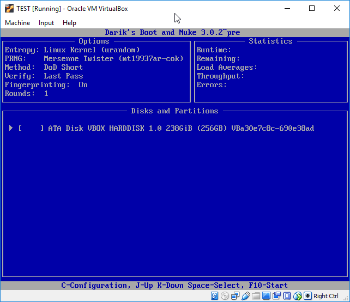Click the mouse integration status icon
Viewport: 350px width, 302px height.
[x=298, y=296]
